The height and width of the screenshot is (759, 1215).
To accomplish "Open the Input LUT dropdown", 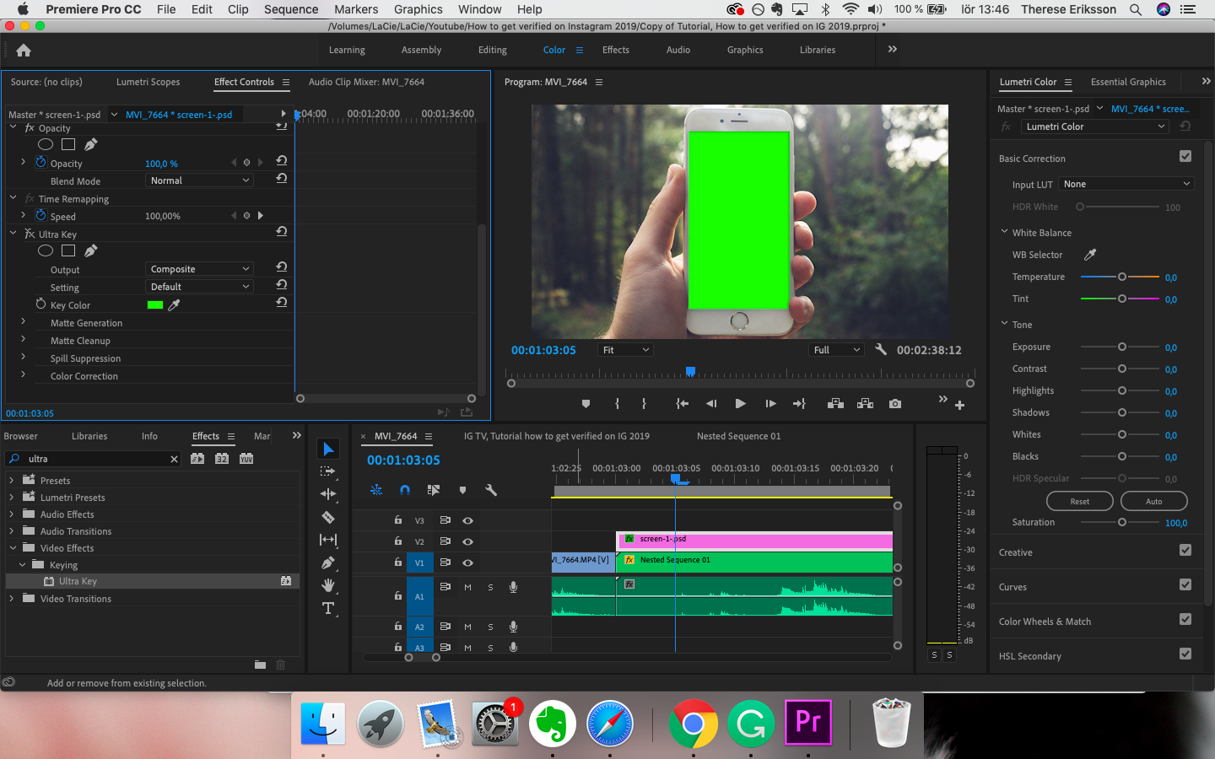I will (x=1126, y=184).
